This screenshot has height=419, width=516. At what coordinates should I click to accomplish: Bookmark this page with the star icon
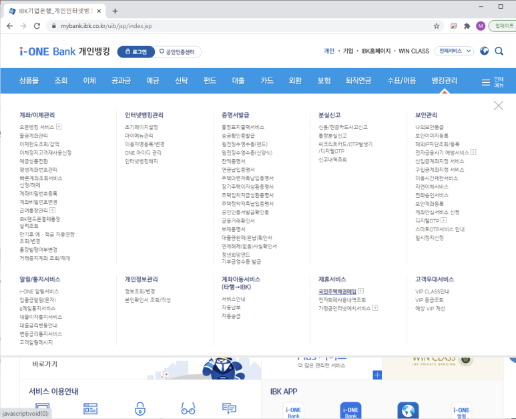click(x=437, y=26)
